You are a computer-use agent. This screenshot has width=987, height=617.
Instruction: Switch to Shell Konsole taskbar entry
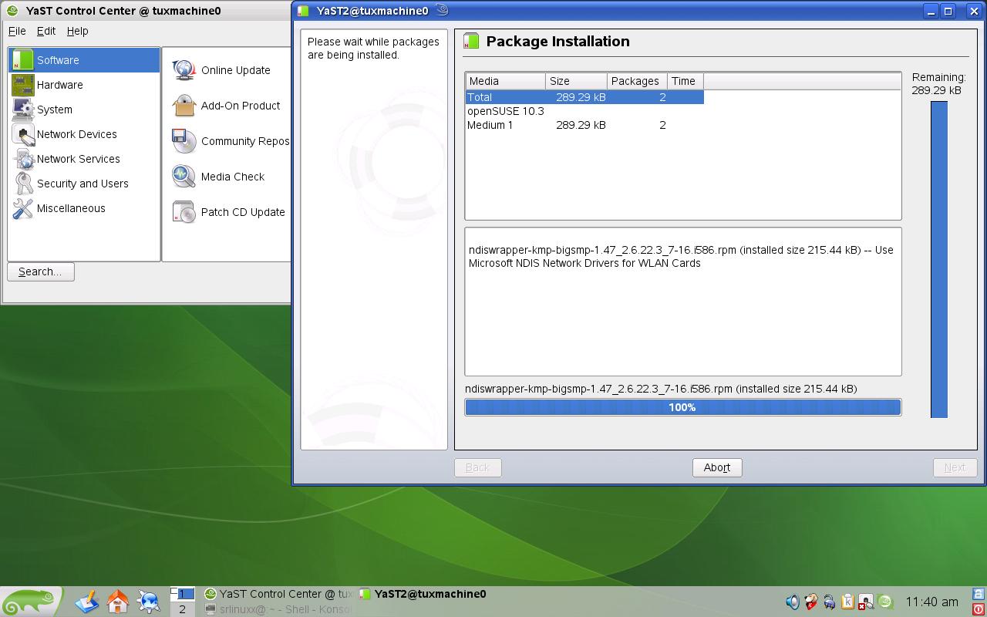point(278,609)
